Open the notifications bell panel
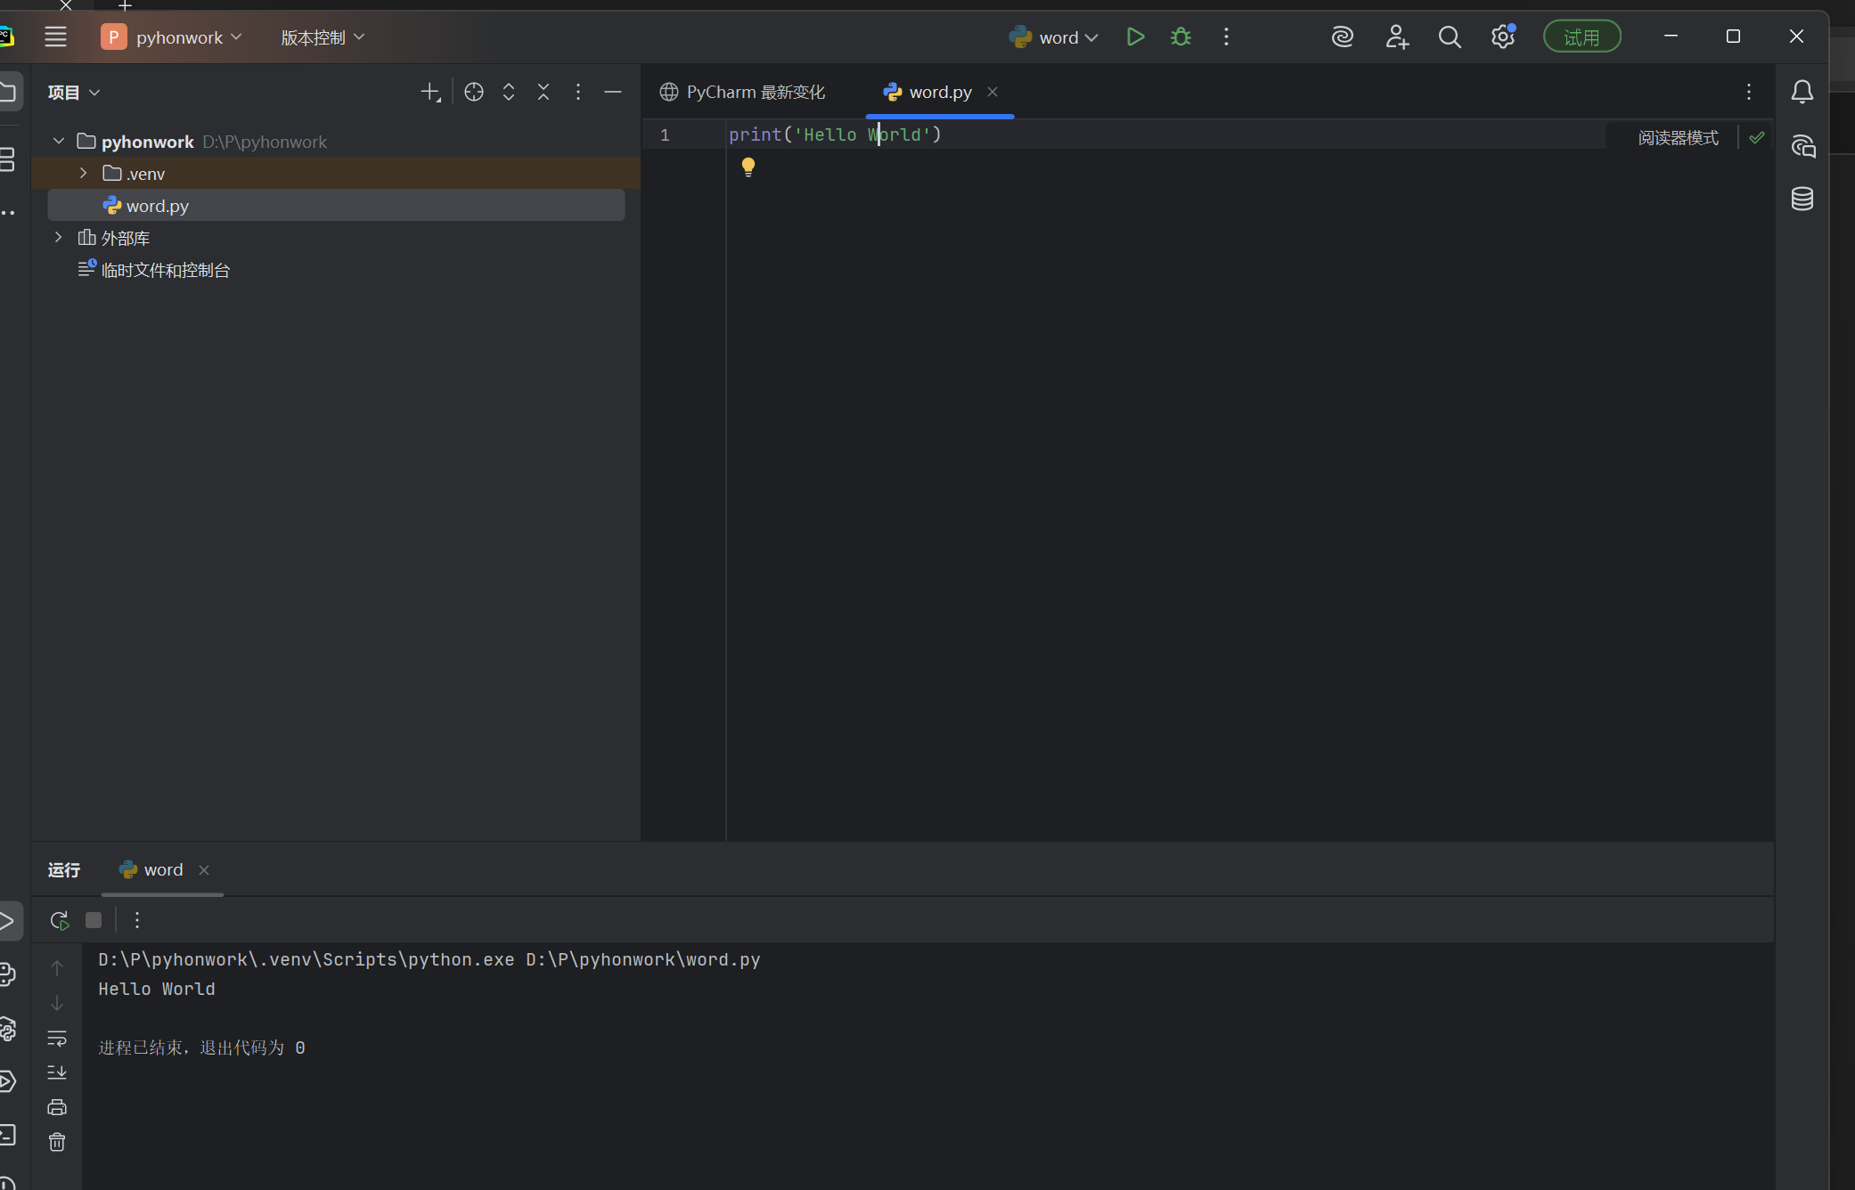Screen dimensions: 1855x1190 (x=1802, y=92)
